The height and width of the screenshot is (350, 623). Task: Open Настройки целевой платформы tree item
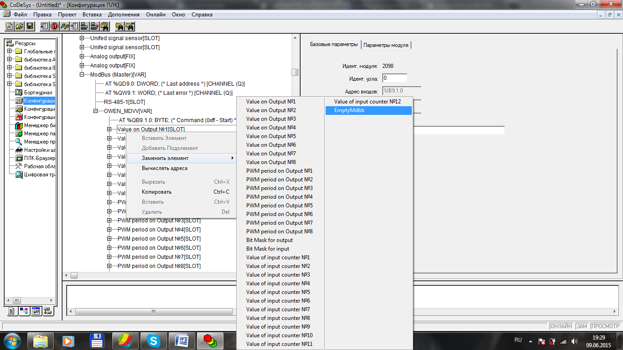(x=35, y=150)
